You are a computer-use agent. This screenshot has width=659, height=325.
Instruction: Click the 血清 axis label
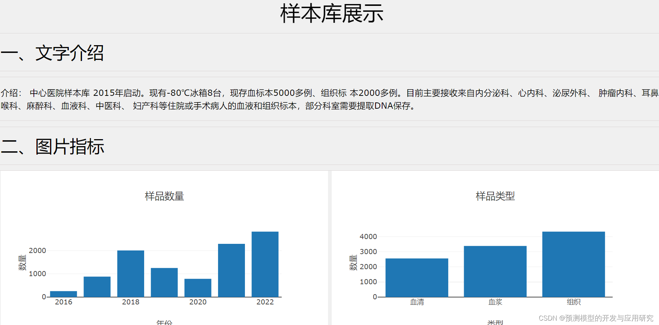pos(417,302)
